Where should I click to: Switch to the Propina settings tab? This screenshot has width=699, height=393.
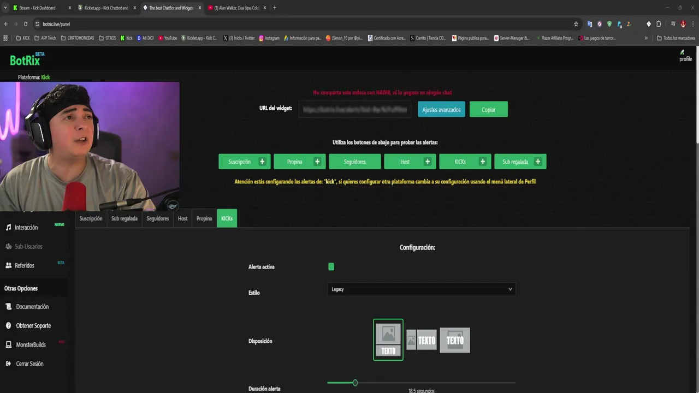(x=204, y=218)
